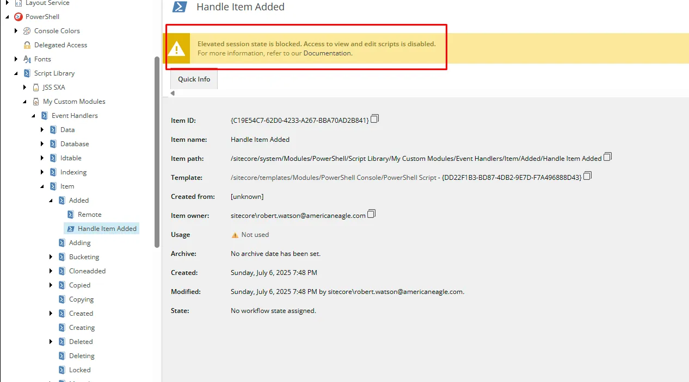
Task: Click the Item ID GUID value
Action: (300, 120)
